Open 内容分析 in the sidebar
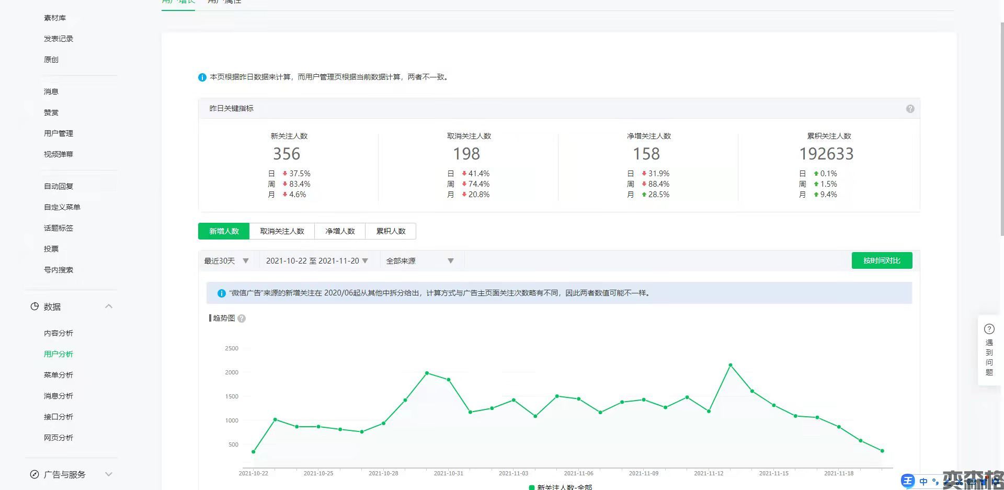 click(x=59, y=333)
